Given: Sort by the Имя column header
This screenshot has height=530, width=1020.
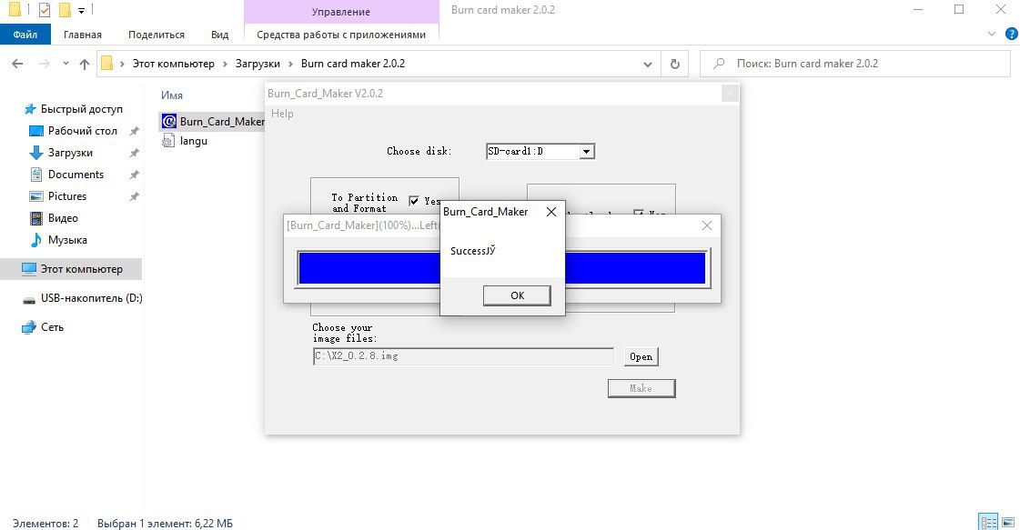Looking at the screenshot, I should [x=172, y=95].
